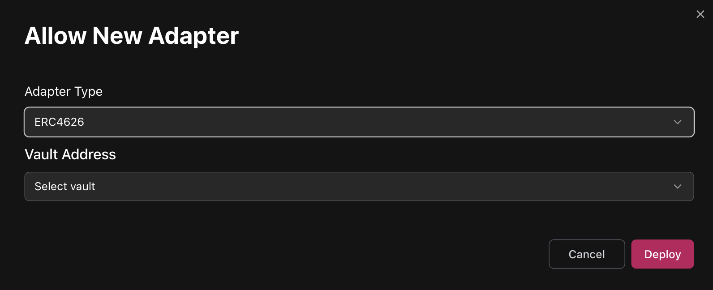Viewport: 713px width, 290px height.
Task: Click the Allow New Adapter heading
Action: coord(132,36)
